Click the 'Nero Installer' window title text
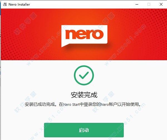This screenshot has height=140, width=167. click(x=19, y=4)
